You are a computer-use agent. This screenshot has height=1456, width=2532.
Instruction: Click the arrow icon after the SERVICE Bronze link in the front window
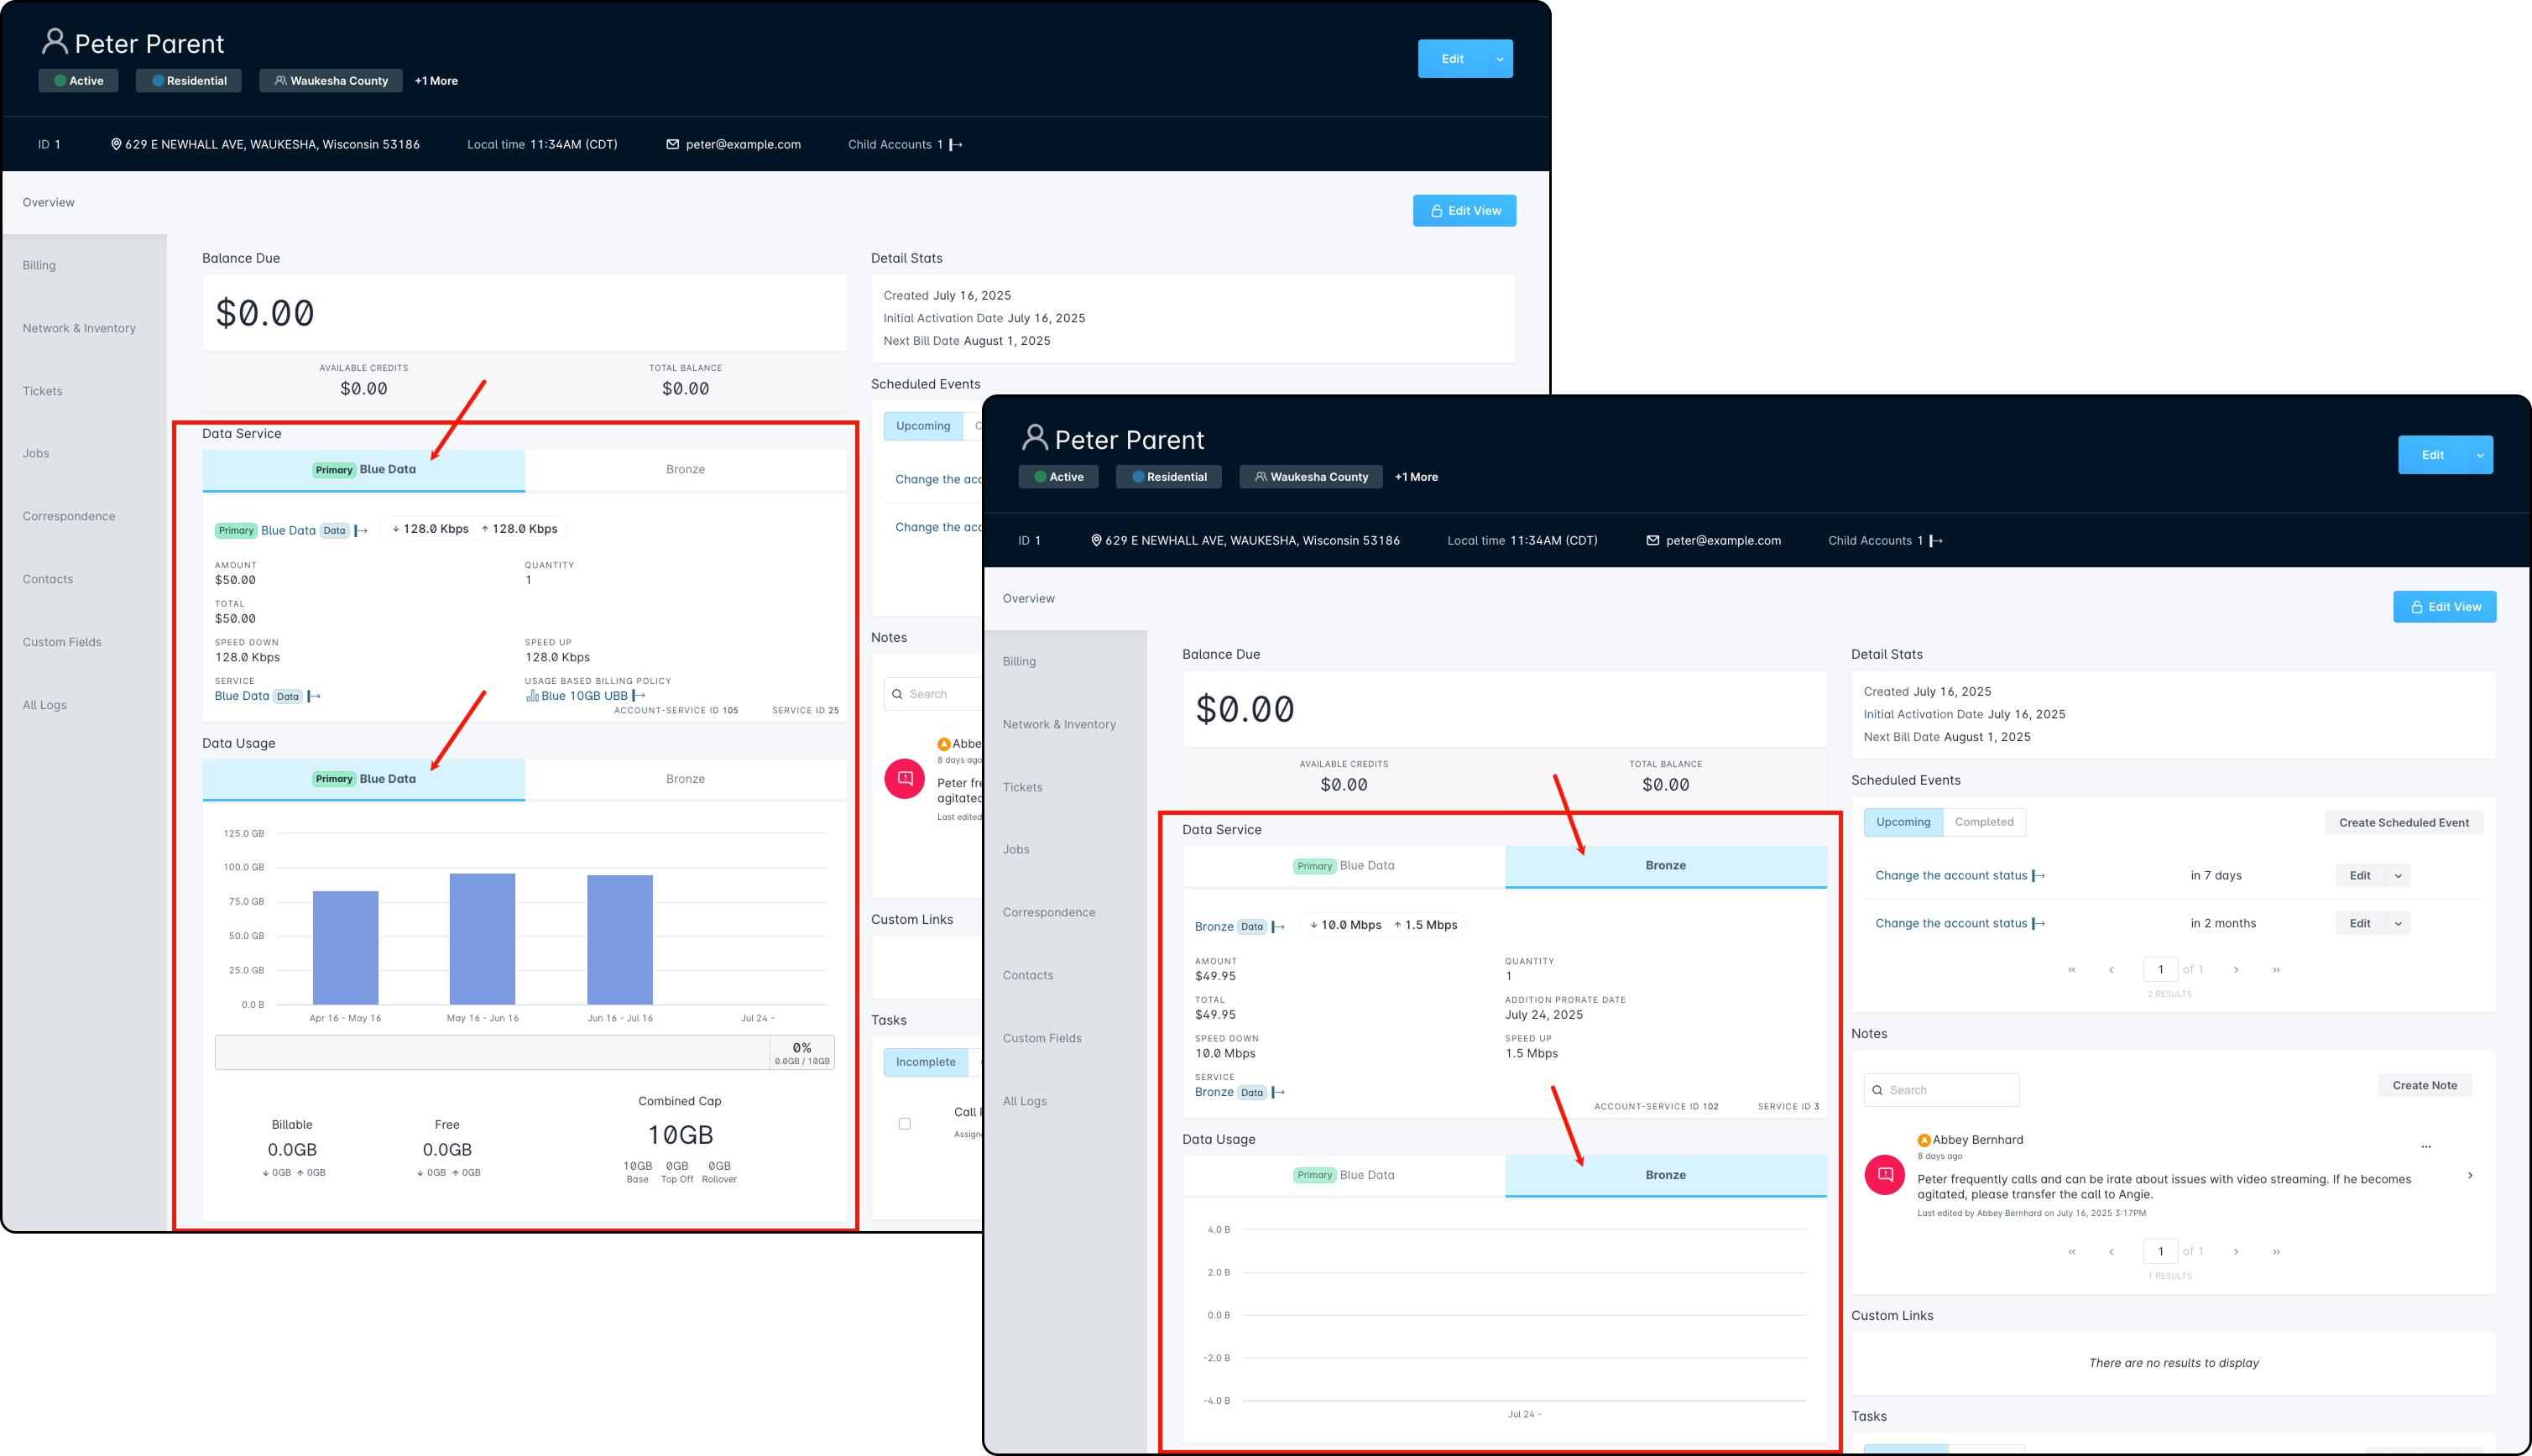point(1278,1092)
